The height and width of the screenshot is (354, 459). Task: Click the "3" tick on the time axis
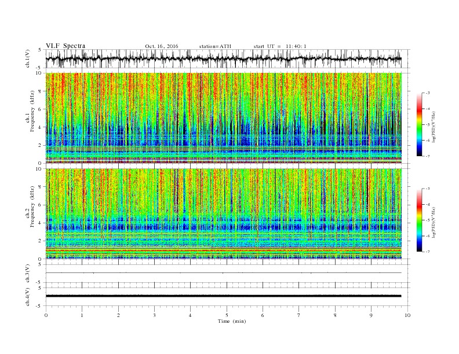coord(154,315)
